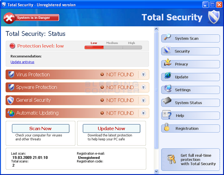
Task: Expand the Virus Protection details chevron
Action: click(x=143, y=74)
